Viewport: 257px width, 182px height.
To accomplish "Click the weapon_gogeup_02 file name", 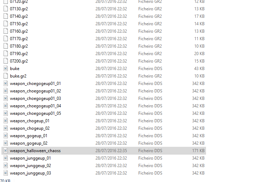I will click(x=29, y=143).
